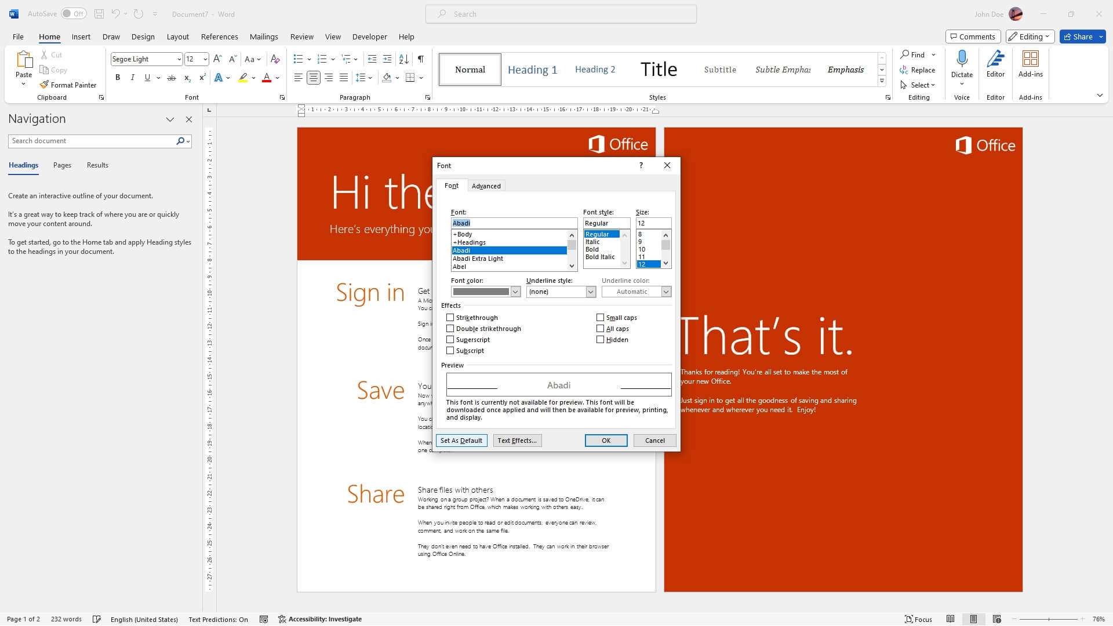The height and width of the screenshot is (626, 1113).
Task: Enable Double strikethrough effect
Action: [x=450, y=329]
